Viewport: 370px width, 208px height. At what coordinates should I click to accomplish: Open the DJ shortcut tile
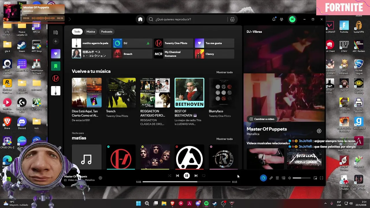coord(132,43)
